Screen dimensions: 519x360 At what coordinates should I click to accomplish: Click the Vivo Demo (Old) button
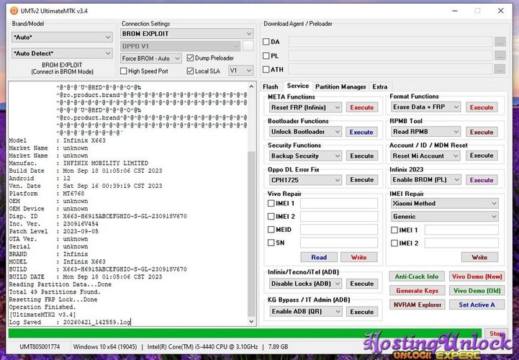point(477,290)
